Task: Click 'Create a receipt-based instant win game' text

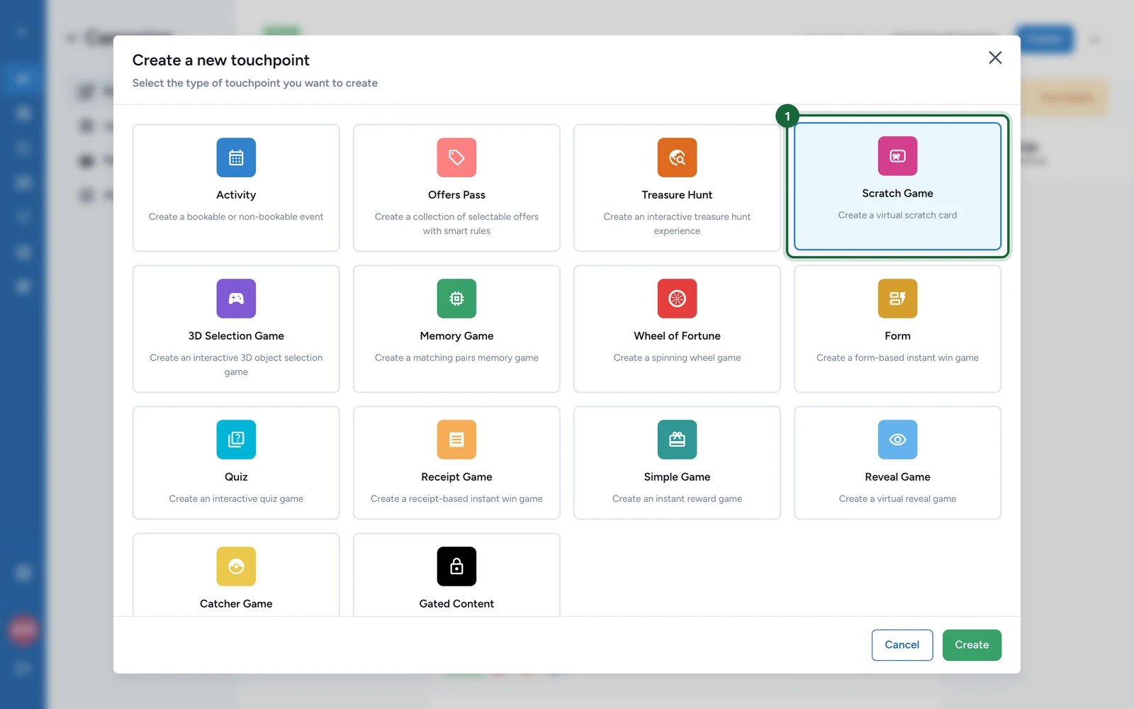Action: point(456,499)
